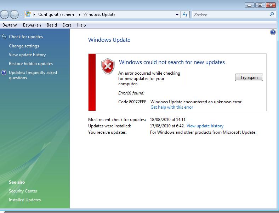Open Installed Updates under See also
This screenshot has width=279, height=213.
click(x=25, y=200)
